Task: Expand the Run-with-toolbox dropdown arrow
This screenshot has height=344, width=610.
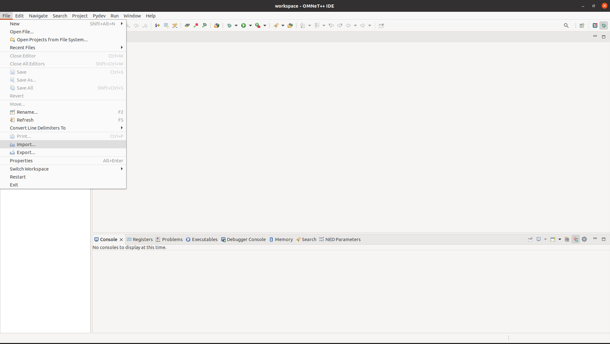Action: click(265, 25)
